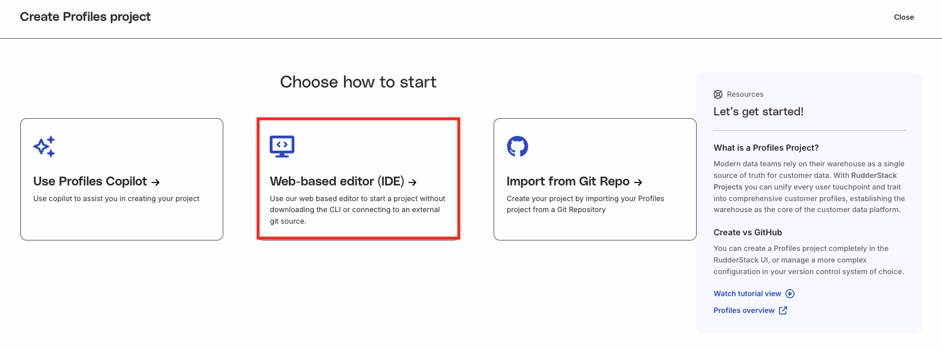This screenshot has width=942, height=350.
Task: Close the Create Profiles project dialog
Action: tap(904, 17)
